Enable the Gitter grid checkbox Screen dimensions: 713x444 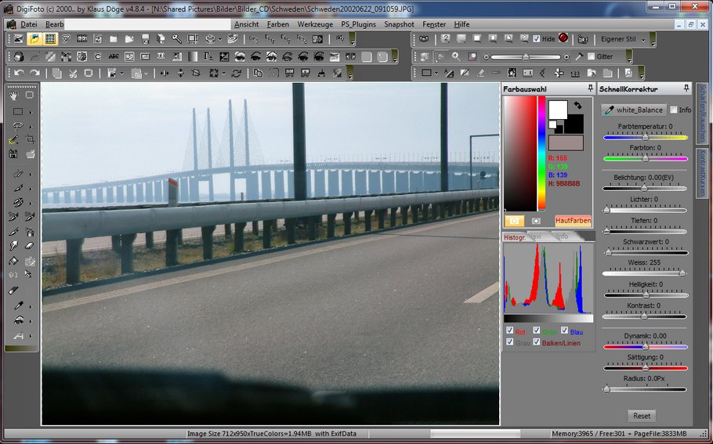point(590,56)
